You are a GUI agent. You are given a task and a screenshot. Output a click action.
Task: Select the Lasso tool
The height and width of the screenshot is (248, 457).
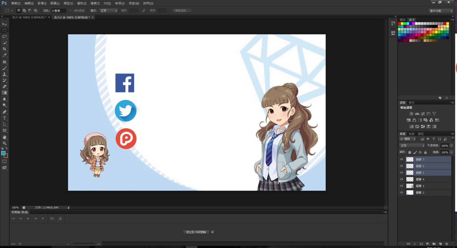pos(5,37)
